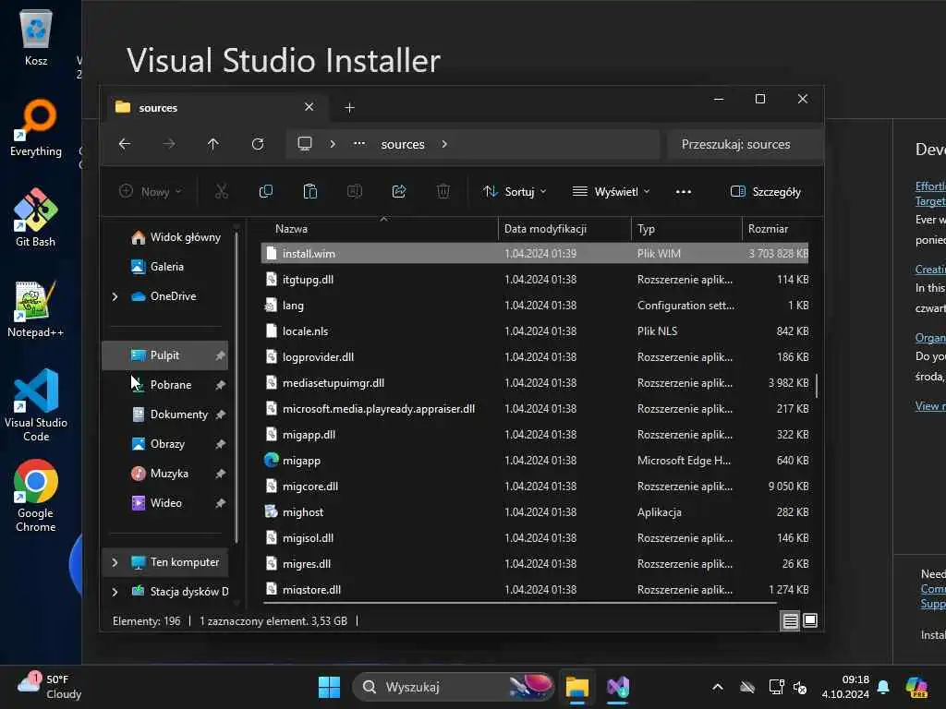Viewport: 946px width, 709px height.
Task: Open the Nowy (New) dropdown
Action: tap(151, 192)
